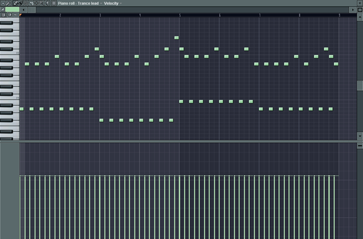363x239 pixels.
Task: Click the horizontal scroll left arrow
Action: pyautogui.click(x=24, y=10)
